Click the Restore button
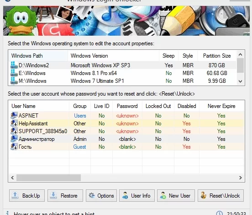Image resolution: width=252 pixels, height=215 pixels. pos(65,195)
